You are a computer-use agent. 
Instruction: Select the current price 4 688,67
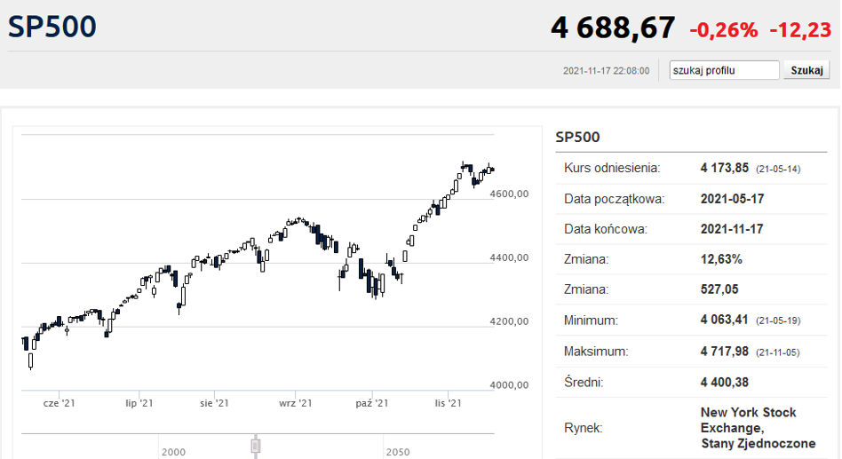(x=613, y=28)
